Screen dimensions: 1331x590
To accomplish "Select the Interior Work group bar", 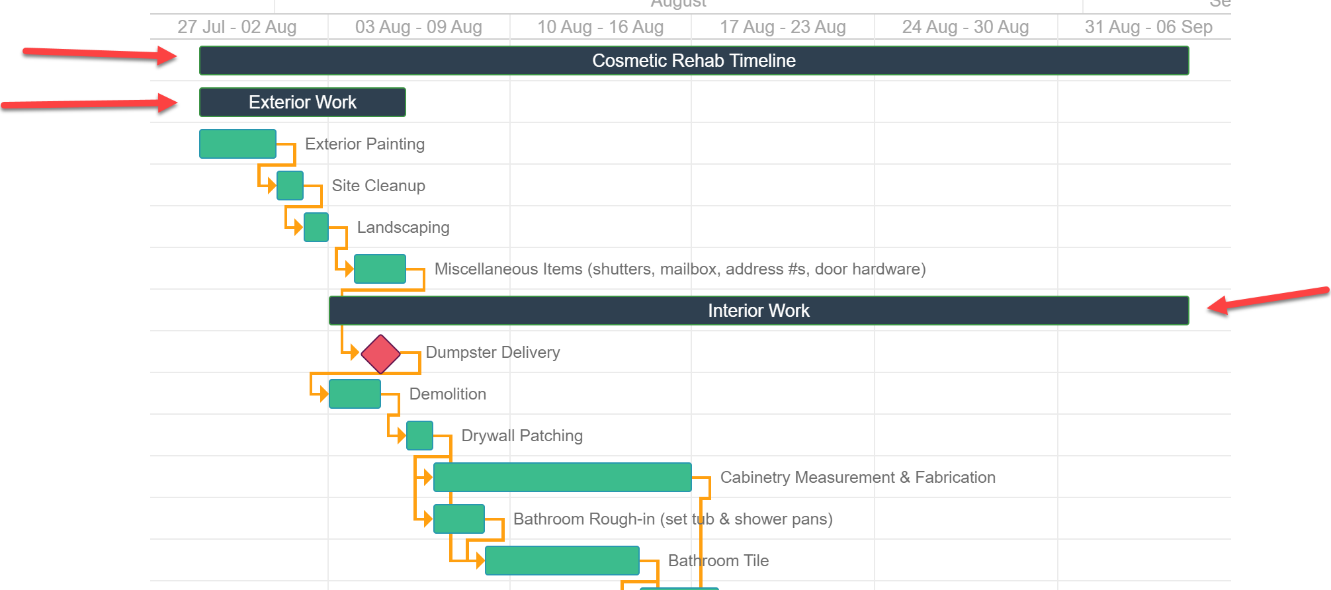I will 758,311.
